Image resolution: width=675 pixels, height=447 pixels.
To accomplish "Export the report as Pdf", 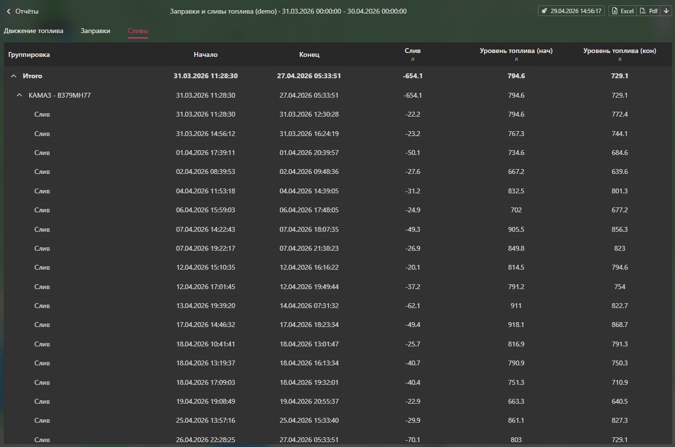I will click(649, 11).
